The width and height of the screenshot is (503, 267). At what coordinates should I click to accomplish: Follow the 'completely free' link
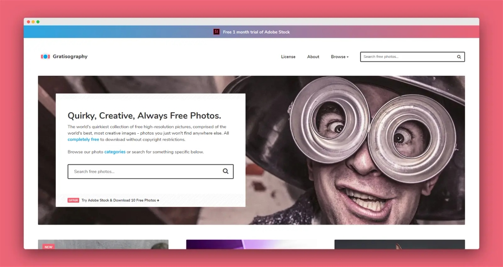click(83, 140)
